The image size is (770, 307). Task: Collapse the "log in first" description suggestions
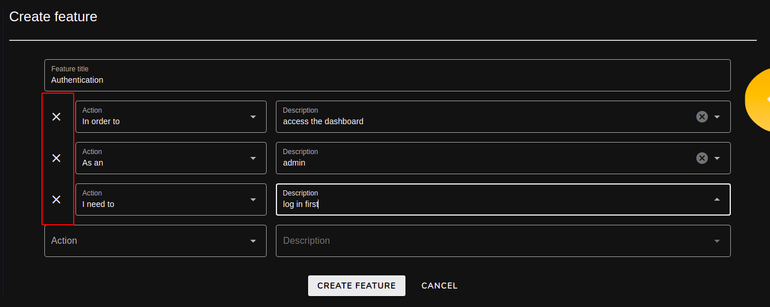click(717, 199)
